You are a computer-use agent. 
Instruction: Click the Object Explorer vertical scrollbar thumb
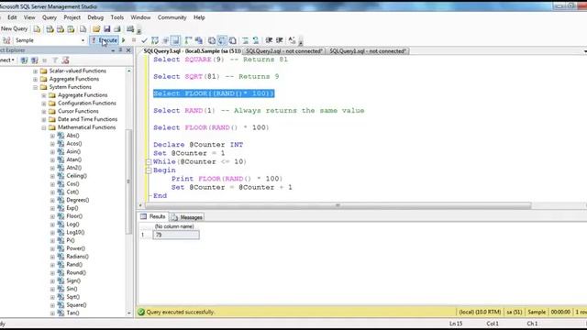(129, 181)
